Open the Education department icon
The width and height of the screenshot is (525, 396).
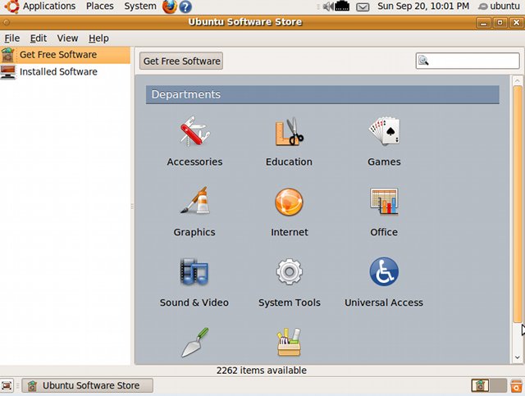[x=290, y=131]
